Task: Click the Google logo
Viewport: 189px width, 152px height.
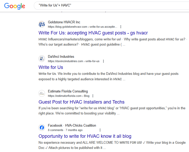Action: [15, 6]
